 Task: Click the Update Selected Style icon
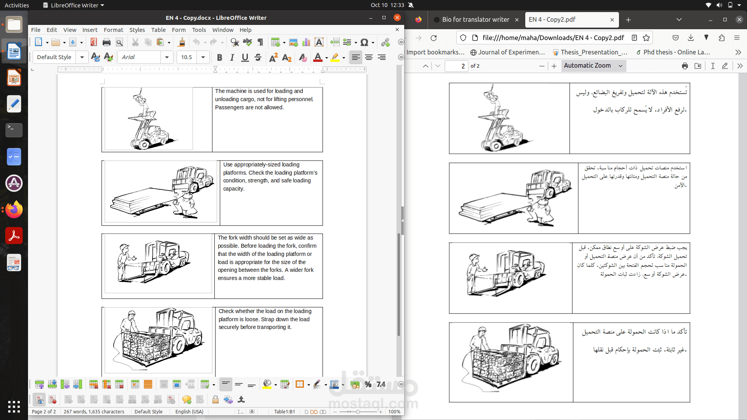[x=95, y=58]
